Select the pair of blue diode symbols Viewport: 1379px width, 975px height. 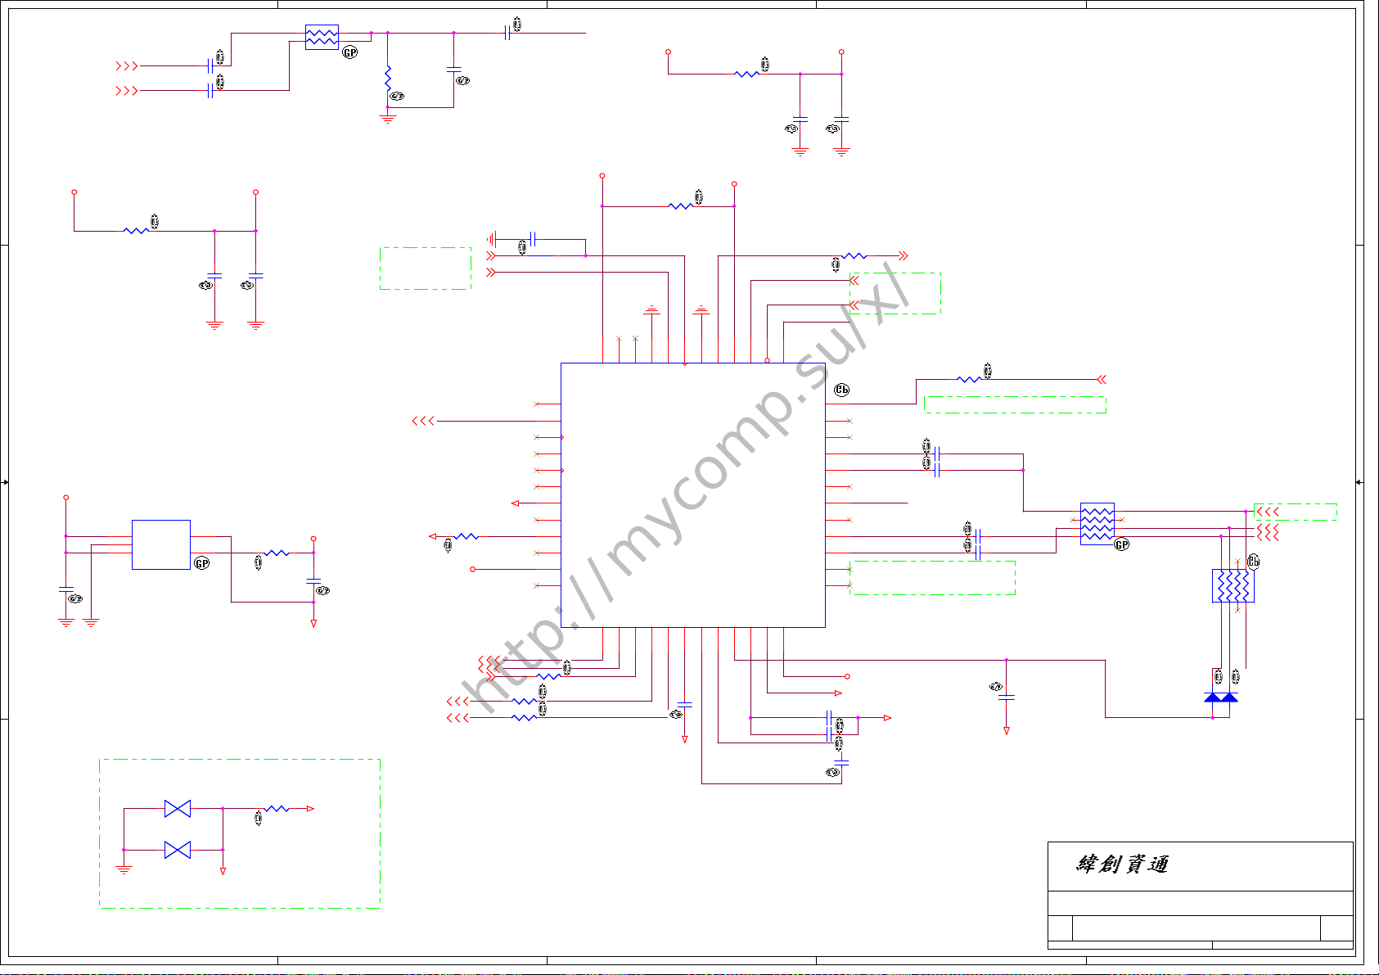1221,697
